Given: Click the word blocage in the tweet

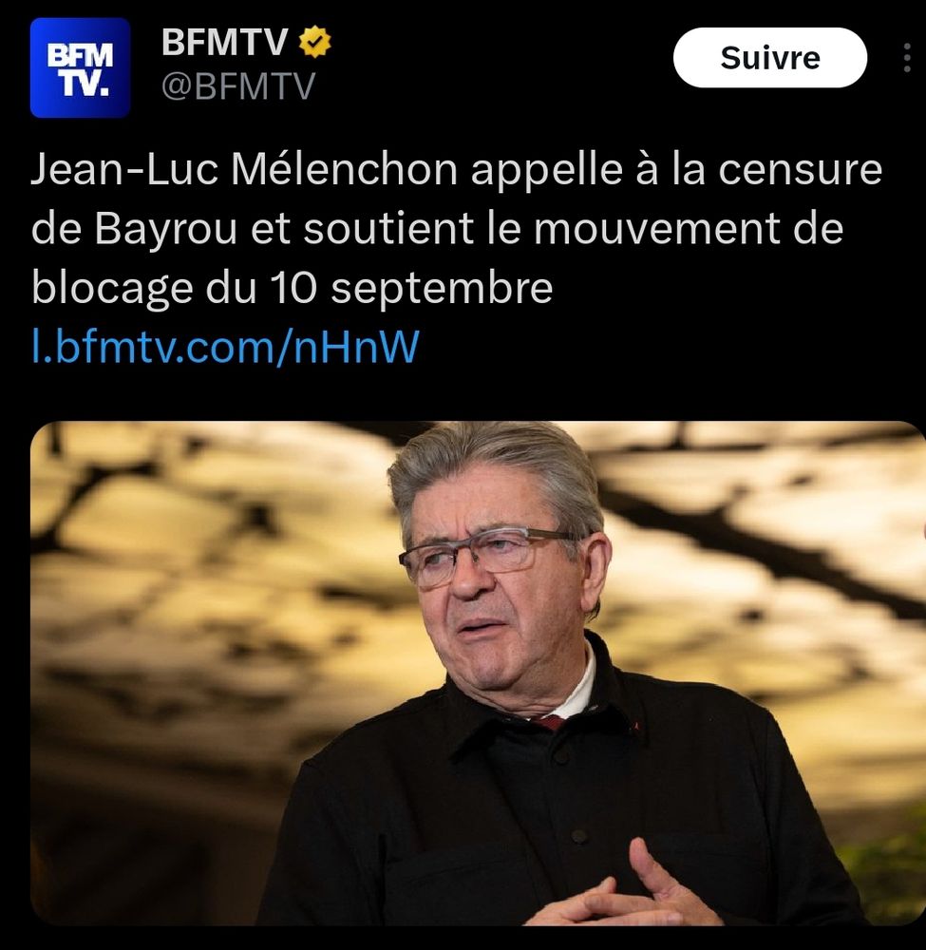Looking at the screenshot, I should 112,289.
